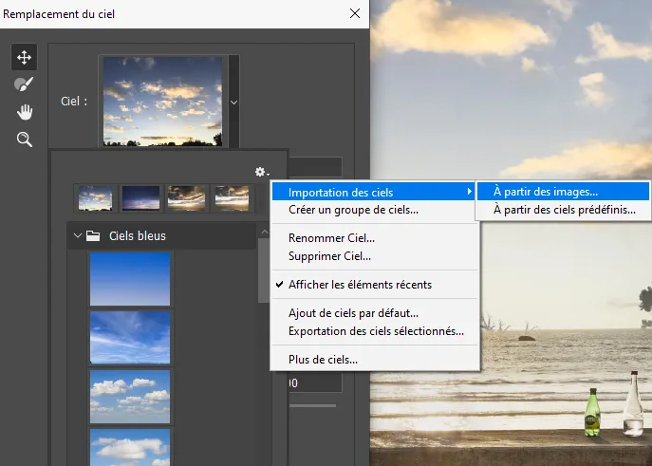
Task: Click Créer un groupe de ciels...
Action: [353, 210]
